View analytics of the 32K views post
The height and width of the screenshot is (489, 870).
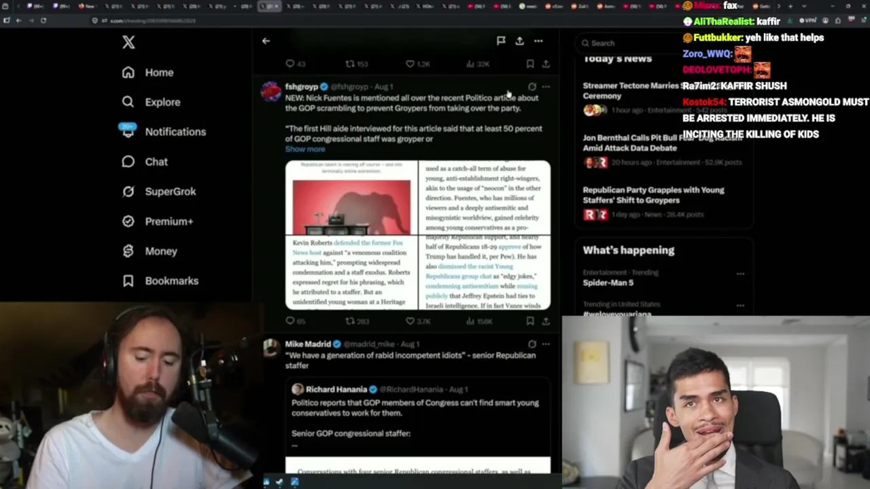click(478, 64)
